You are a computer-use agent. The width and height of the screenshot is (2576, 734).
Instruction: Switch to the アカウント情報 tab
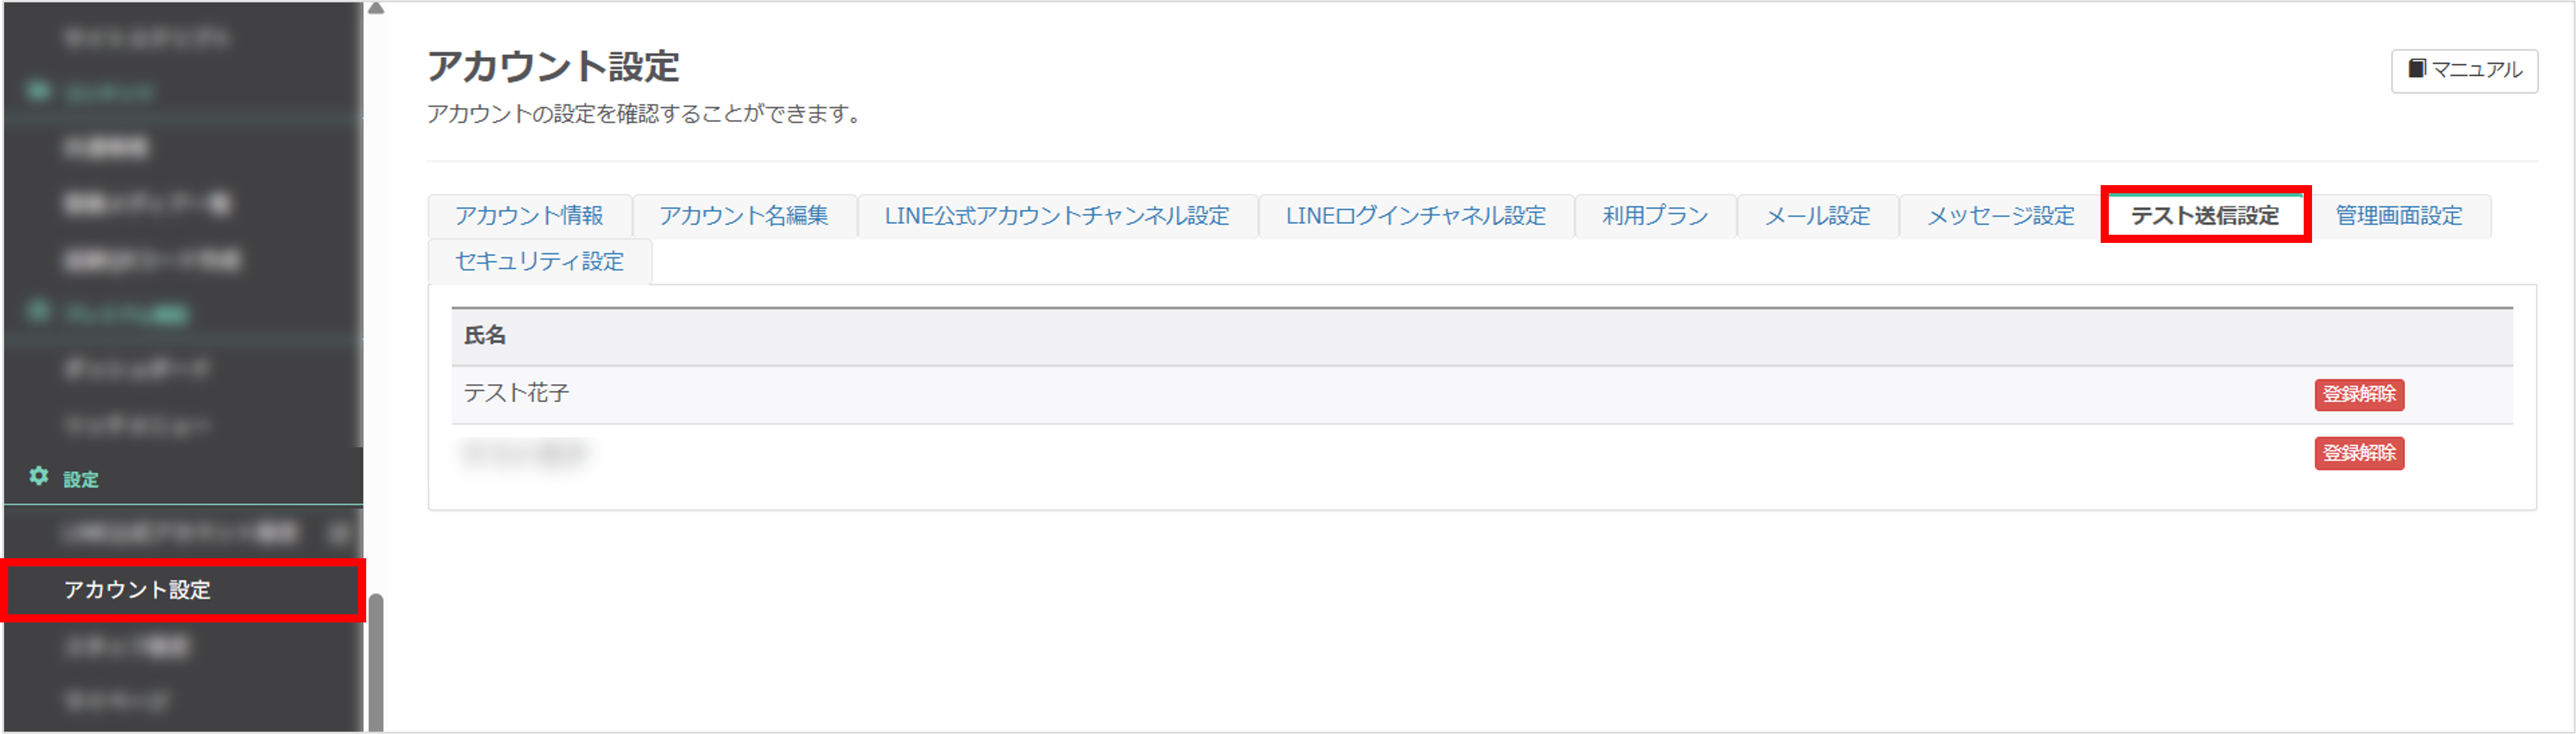(x=529, y=216)
